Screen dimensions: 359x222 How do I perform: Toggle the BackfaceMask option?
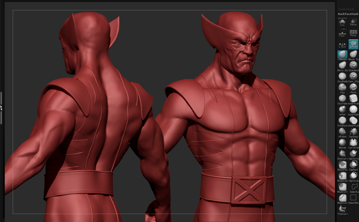coord(348,14)
